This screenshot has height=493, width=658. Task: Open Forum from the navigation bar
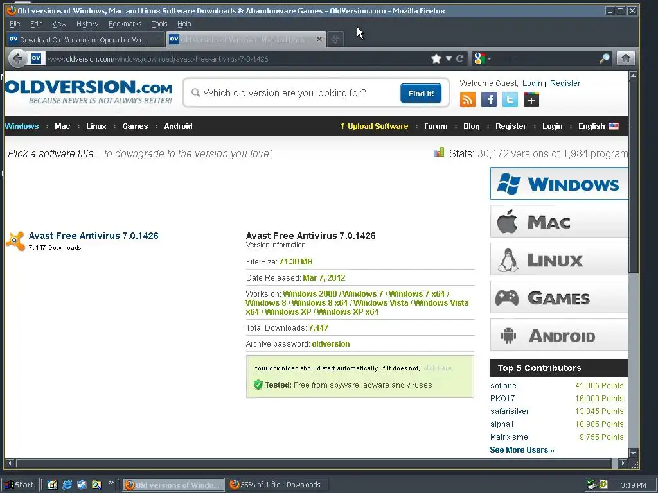[x=436, y=126]
